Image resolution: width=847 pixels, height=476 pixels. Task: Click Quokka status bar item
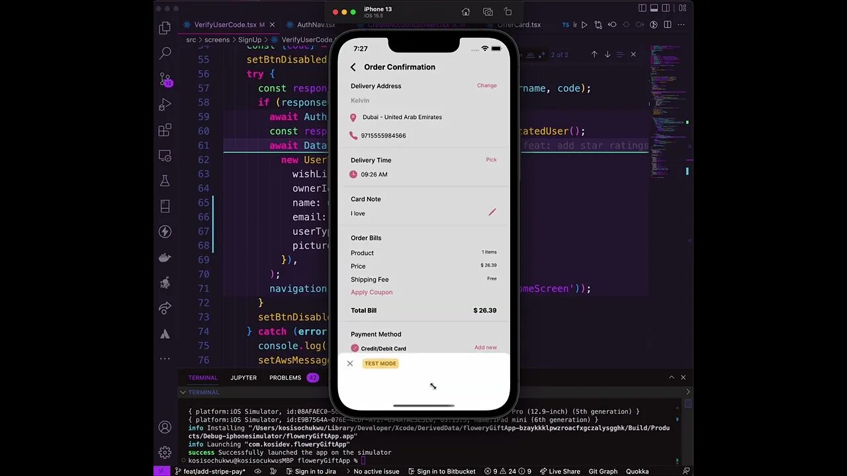click(x=637, y=471)
